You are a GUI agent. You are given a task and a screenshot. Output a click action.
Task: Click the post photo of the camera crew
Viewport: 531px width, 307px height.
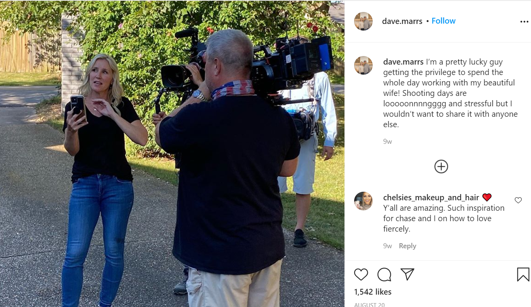[x=172, y=154]
